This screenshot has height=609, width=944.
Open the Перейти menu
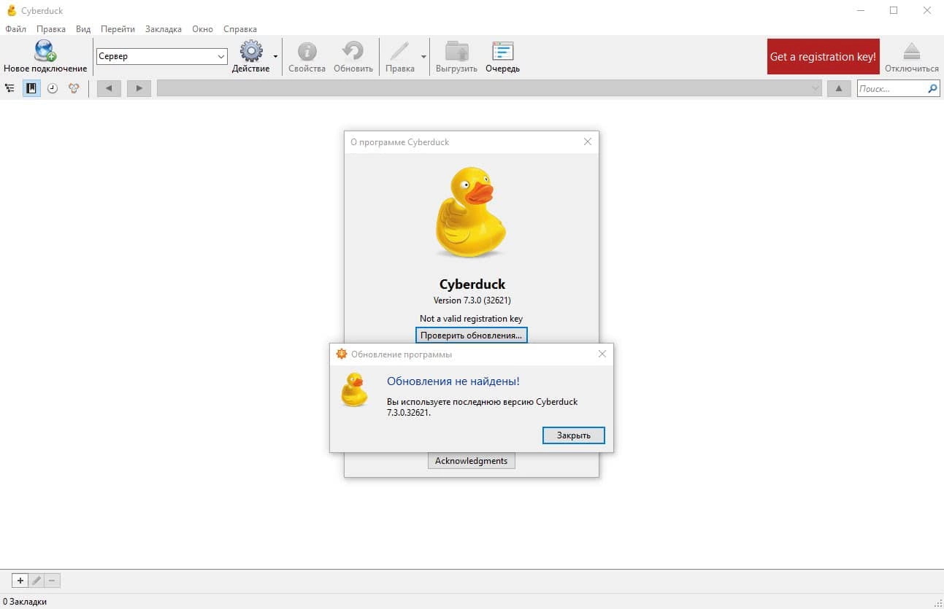point(118,29)
